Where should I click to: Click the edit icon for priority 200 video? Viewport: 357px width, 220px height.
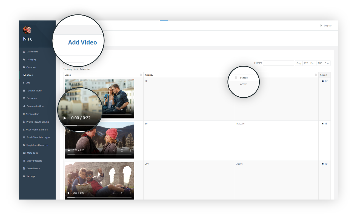point(326,164)
